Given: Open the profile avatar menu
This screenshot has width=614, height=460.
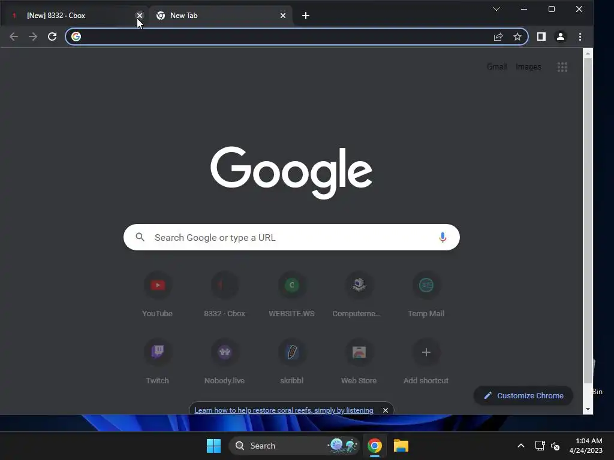Looking at the screenshot, I should point(561,37).
